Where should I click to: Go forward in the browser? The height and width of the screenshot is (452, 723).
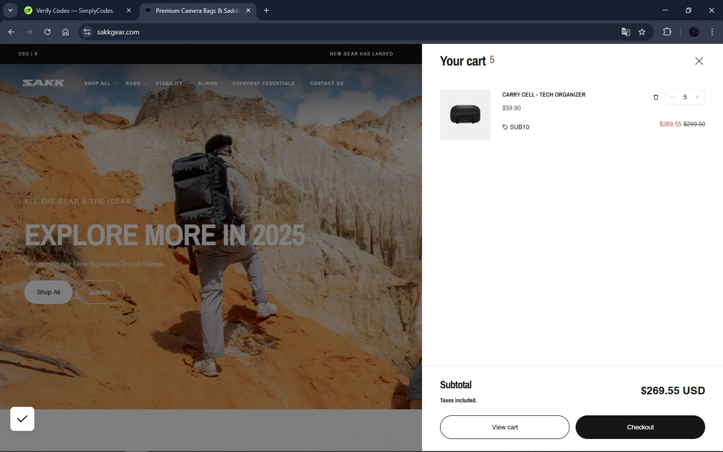point(29,32)
